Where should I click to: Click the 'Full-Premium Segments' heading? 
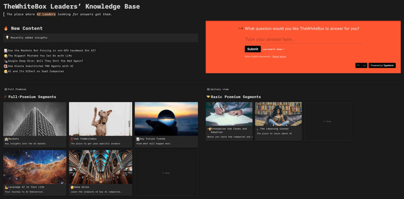(x=32, y=97)
